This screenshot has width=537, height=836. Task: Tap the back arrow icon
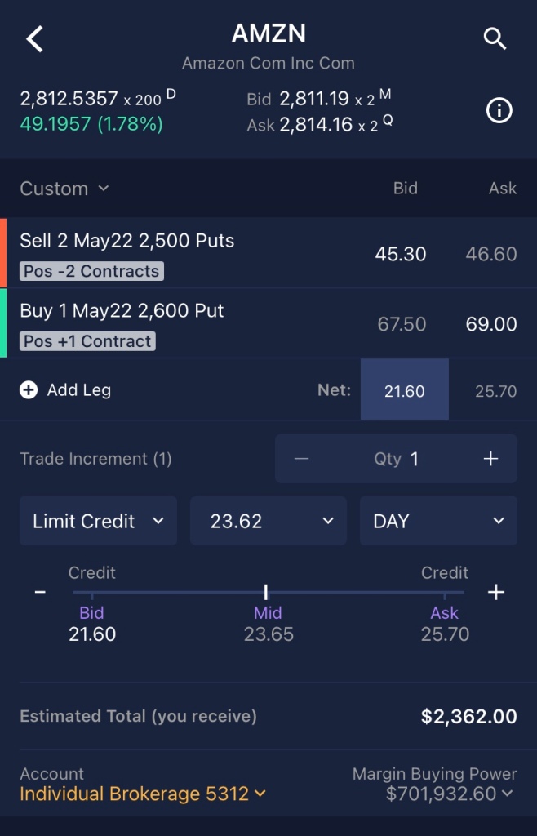(34, 38)
